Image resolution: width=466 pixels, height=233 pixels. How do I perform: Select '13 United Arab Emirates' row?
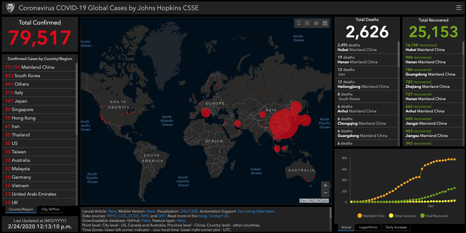(39, 194)
